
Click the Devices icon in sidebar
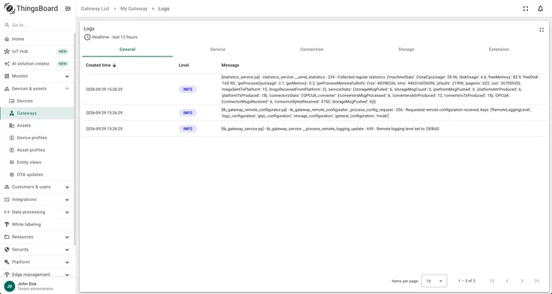[x=12, y=101]
